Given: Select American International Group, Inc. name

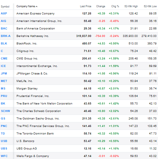Looking at the screenshot, I should [x=39, y=21].
